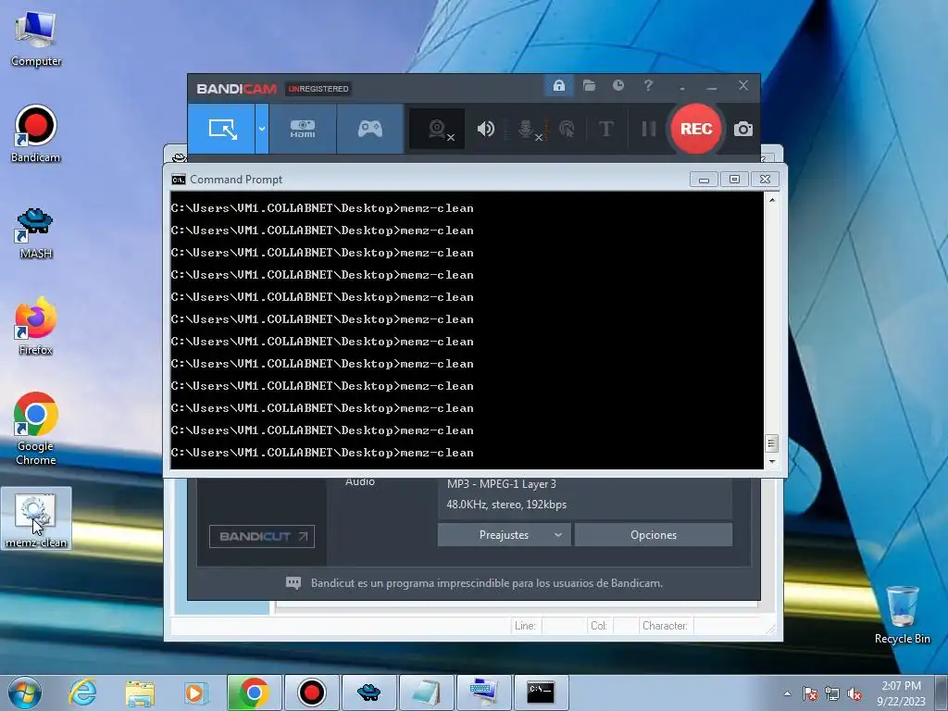Switch to Chrome in the taskbar
The height and width of the screenshot is (711, 948).
click(254, 692)
